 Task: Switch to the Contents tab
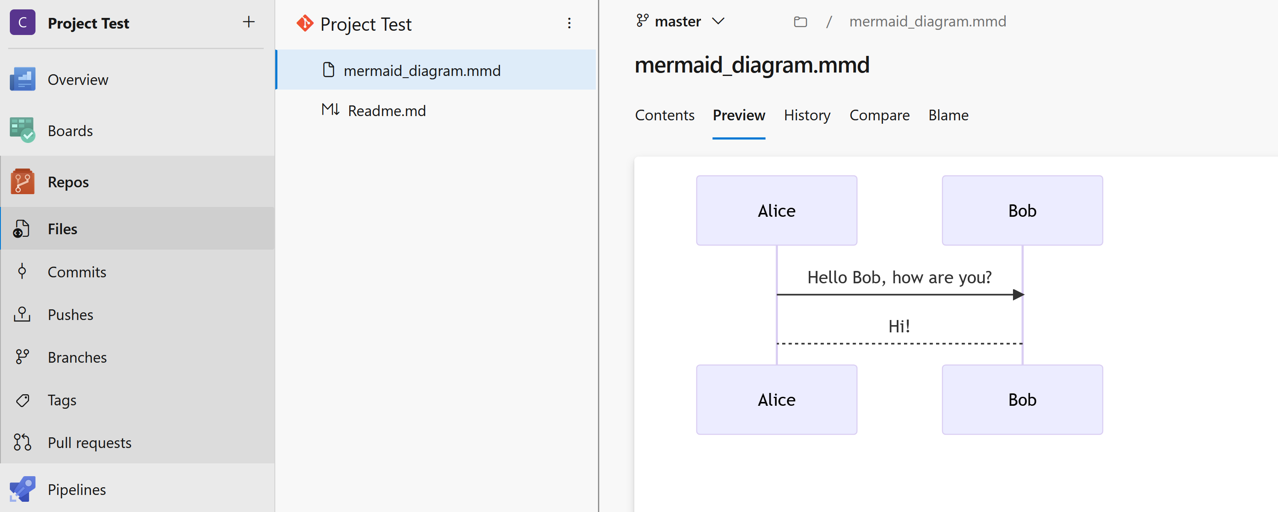pyautogui.click(x=665, y=115)
